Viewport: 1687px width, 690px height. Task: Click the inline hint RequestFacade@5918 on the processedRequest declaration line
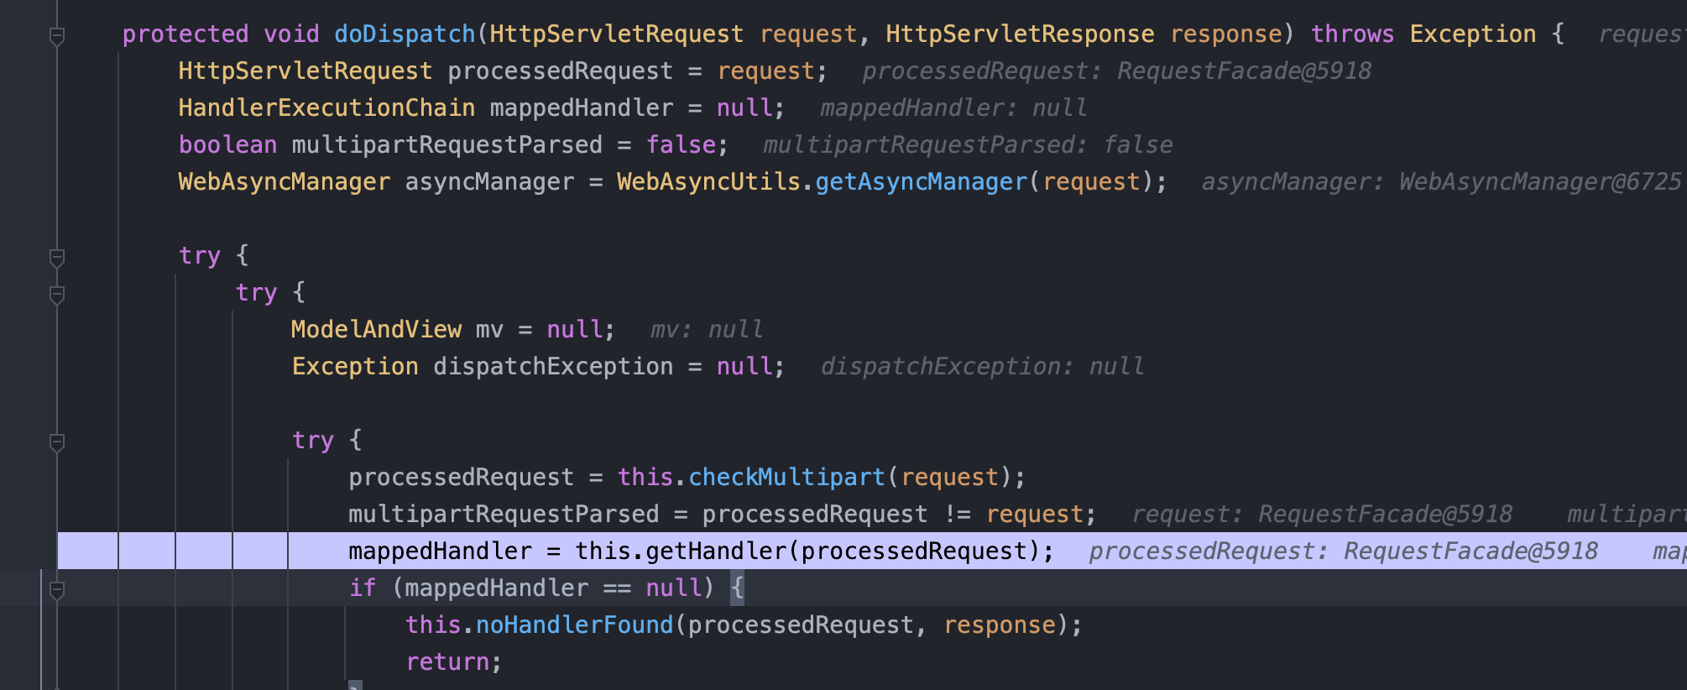pyautogui.click(x=1244, y=71)
